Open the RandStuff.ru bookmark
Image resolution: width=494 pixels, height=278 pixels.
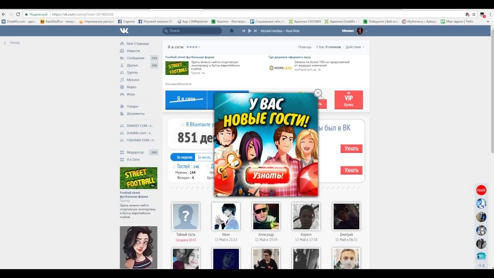click(x=58, y=22)
